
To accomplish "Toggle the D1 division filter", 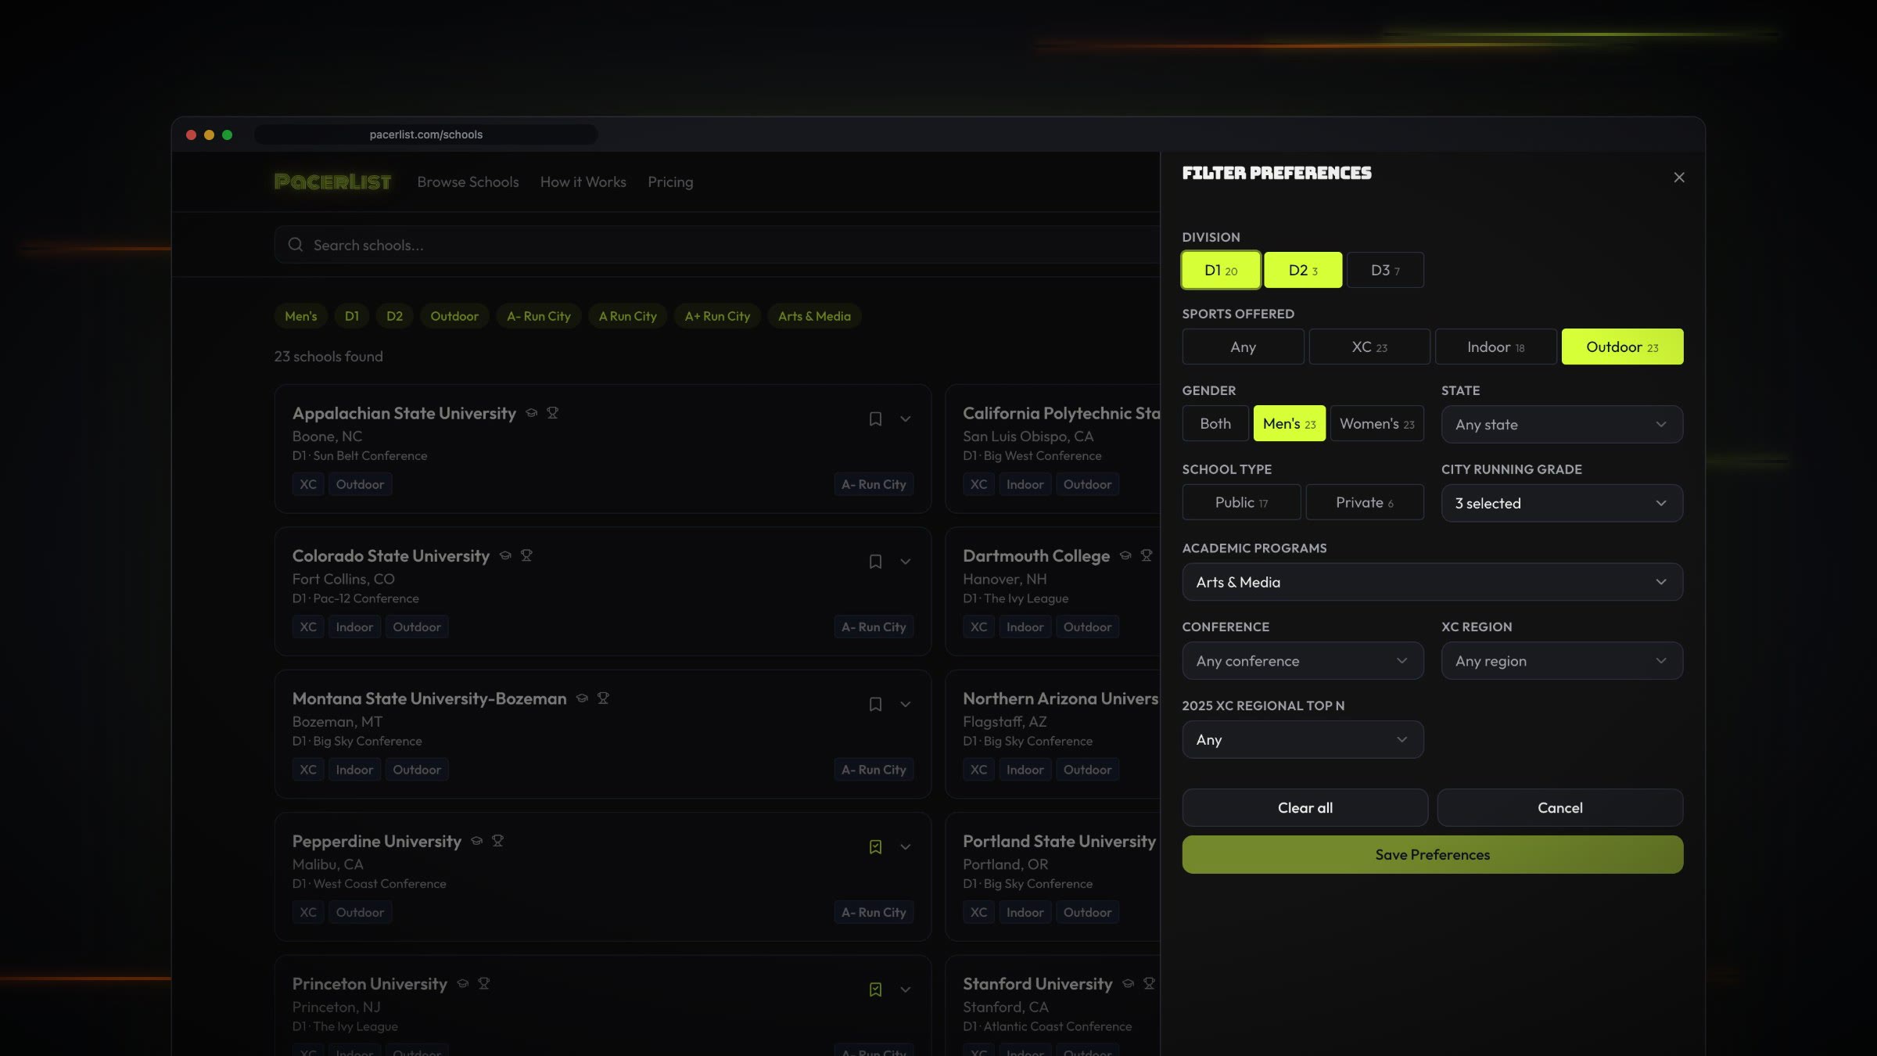I will coord(1221,270).
